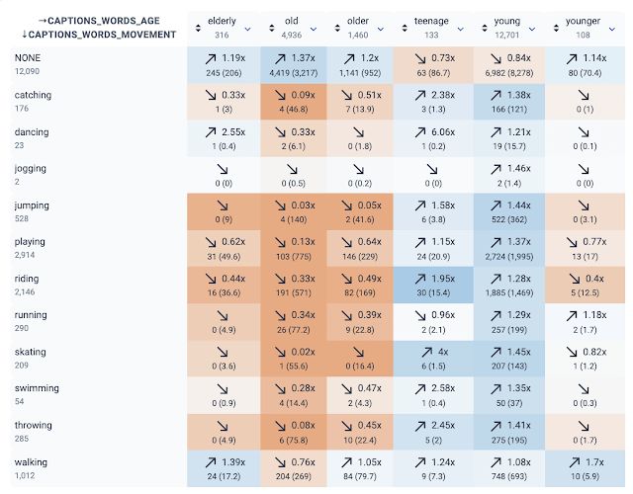Click the CAPTIONS_WORDS_MOVEMENT axis header
633x494 pixels.
99,35
